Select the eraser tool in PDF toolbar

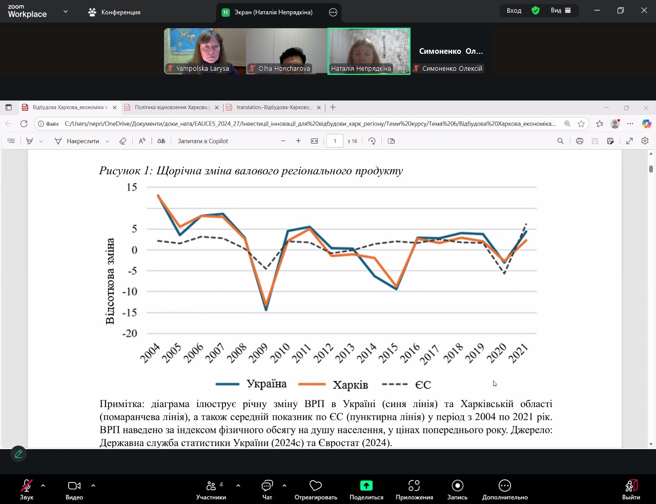point(122,141)
